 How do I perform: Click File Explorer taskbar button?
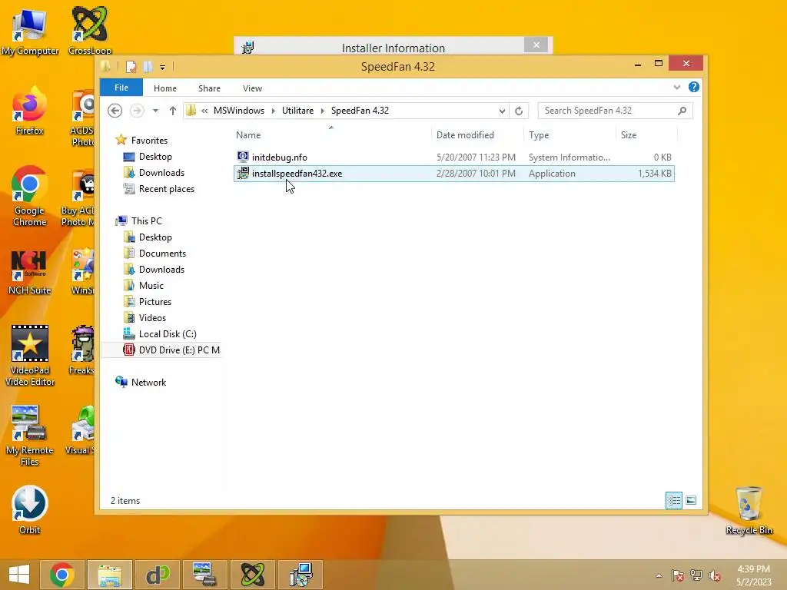click(110, 575)
